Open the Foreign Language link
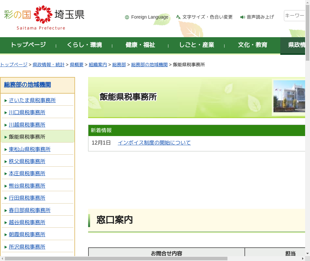 pyautogui.click(x=150, y=17)
